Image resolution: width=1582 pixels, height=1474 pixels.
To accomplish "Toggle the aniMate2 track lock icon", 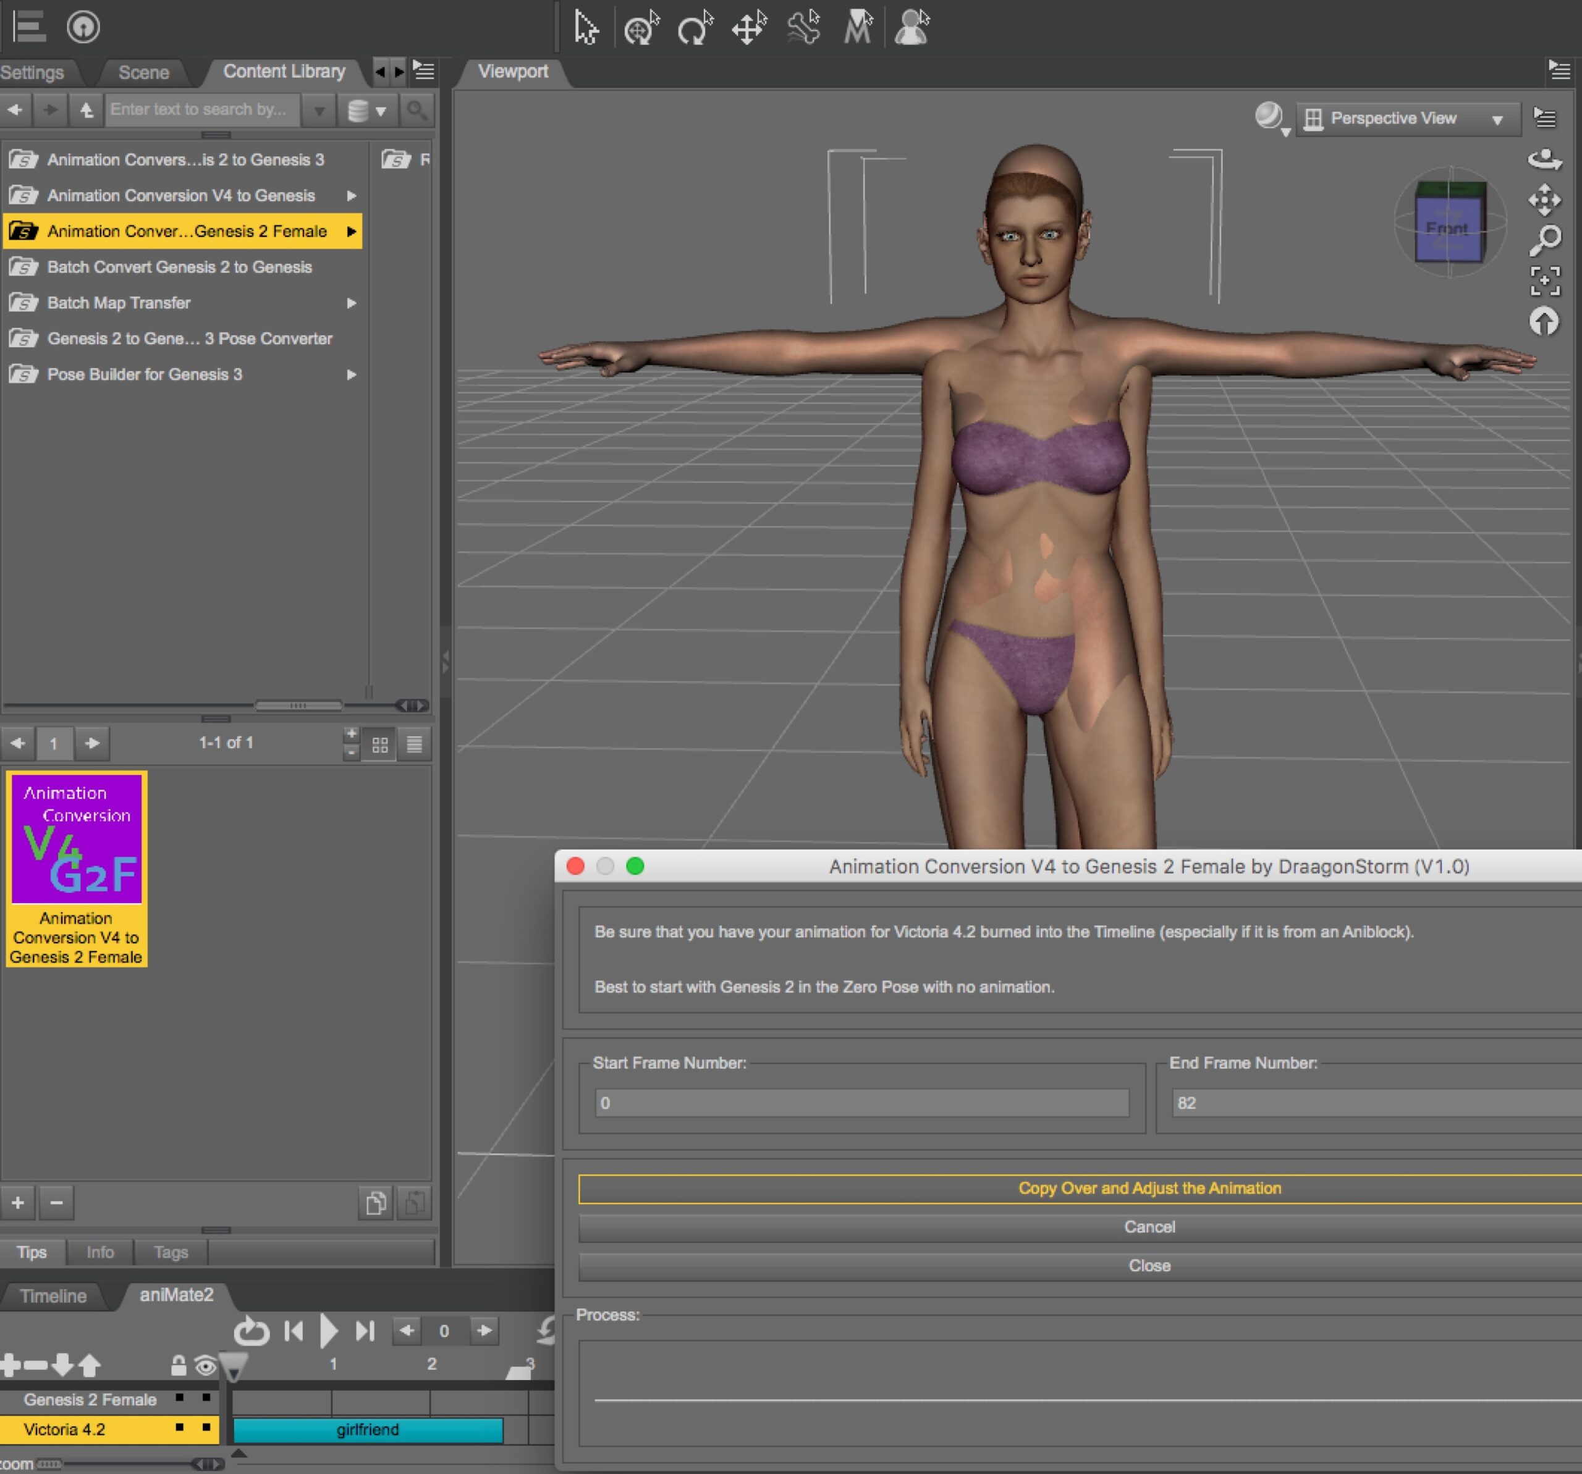I will 178,1366.
